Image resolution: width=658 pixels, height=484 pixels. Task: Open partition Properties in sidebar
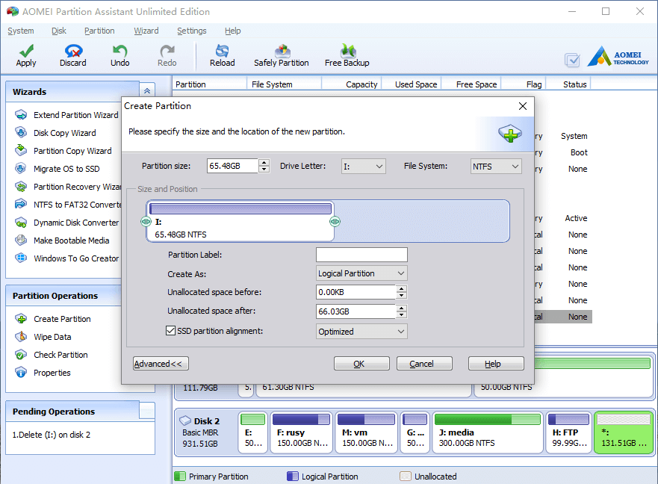[43, 373]
